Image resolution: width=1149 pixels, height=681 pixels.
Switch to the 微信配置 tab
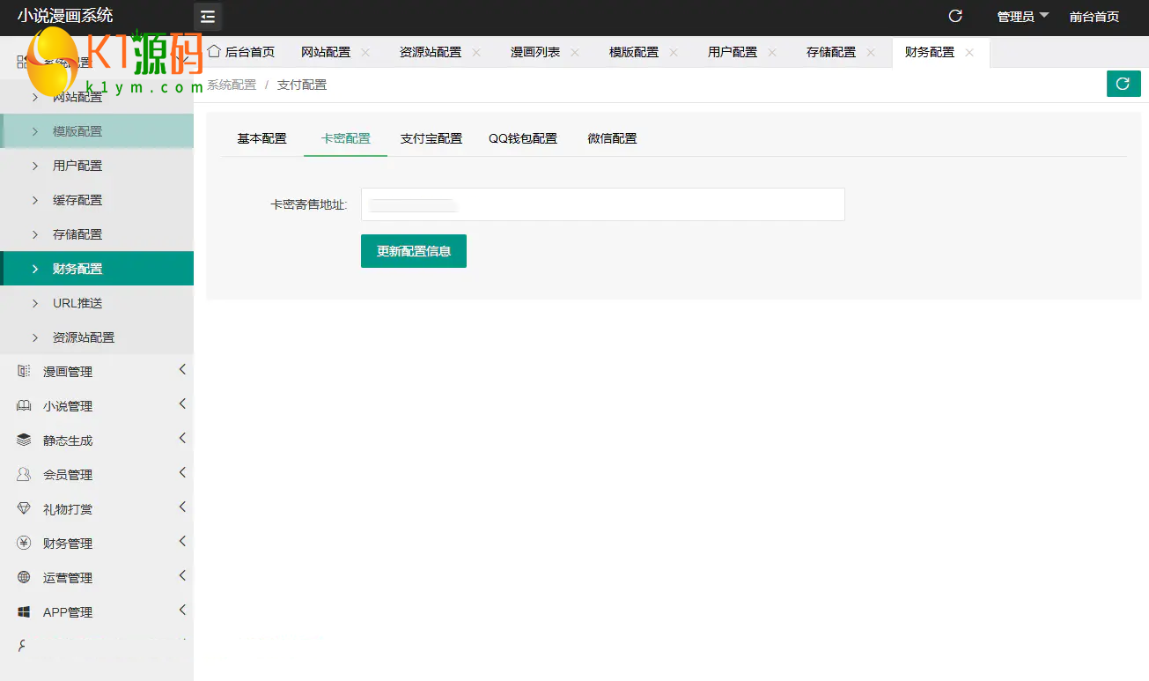[612, 138]
